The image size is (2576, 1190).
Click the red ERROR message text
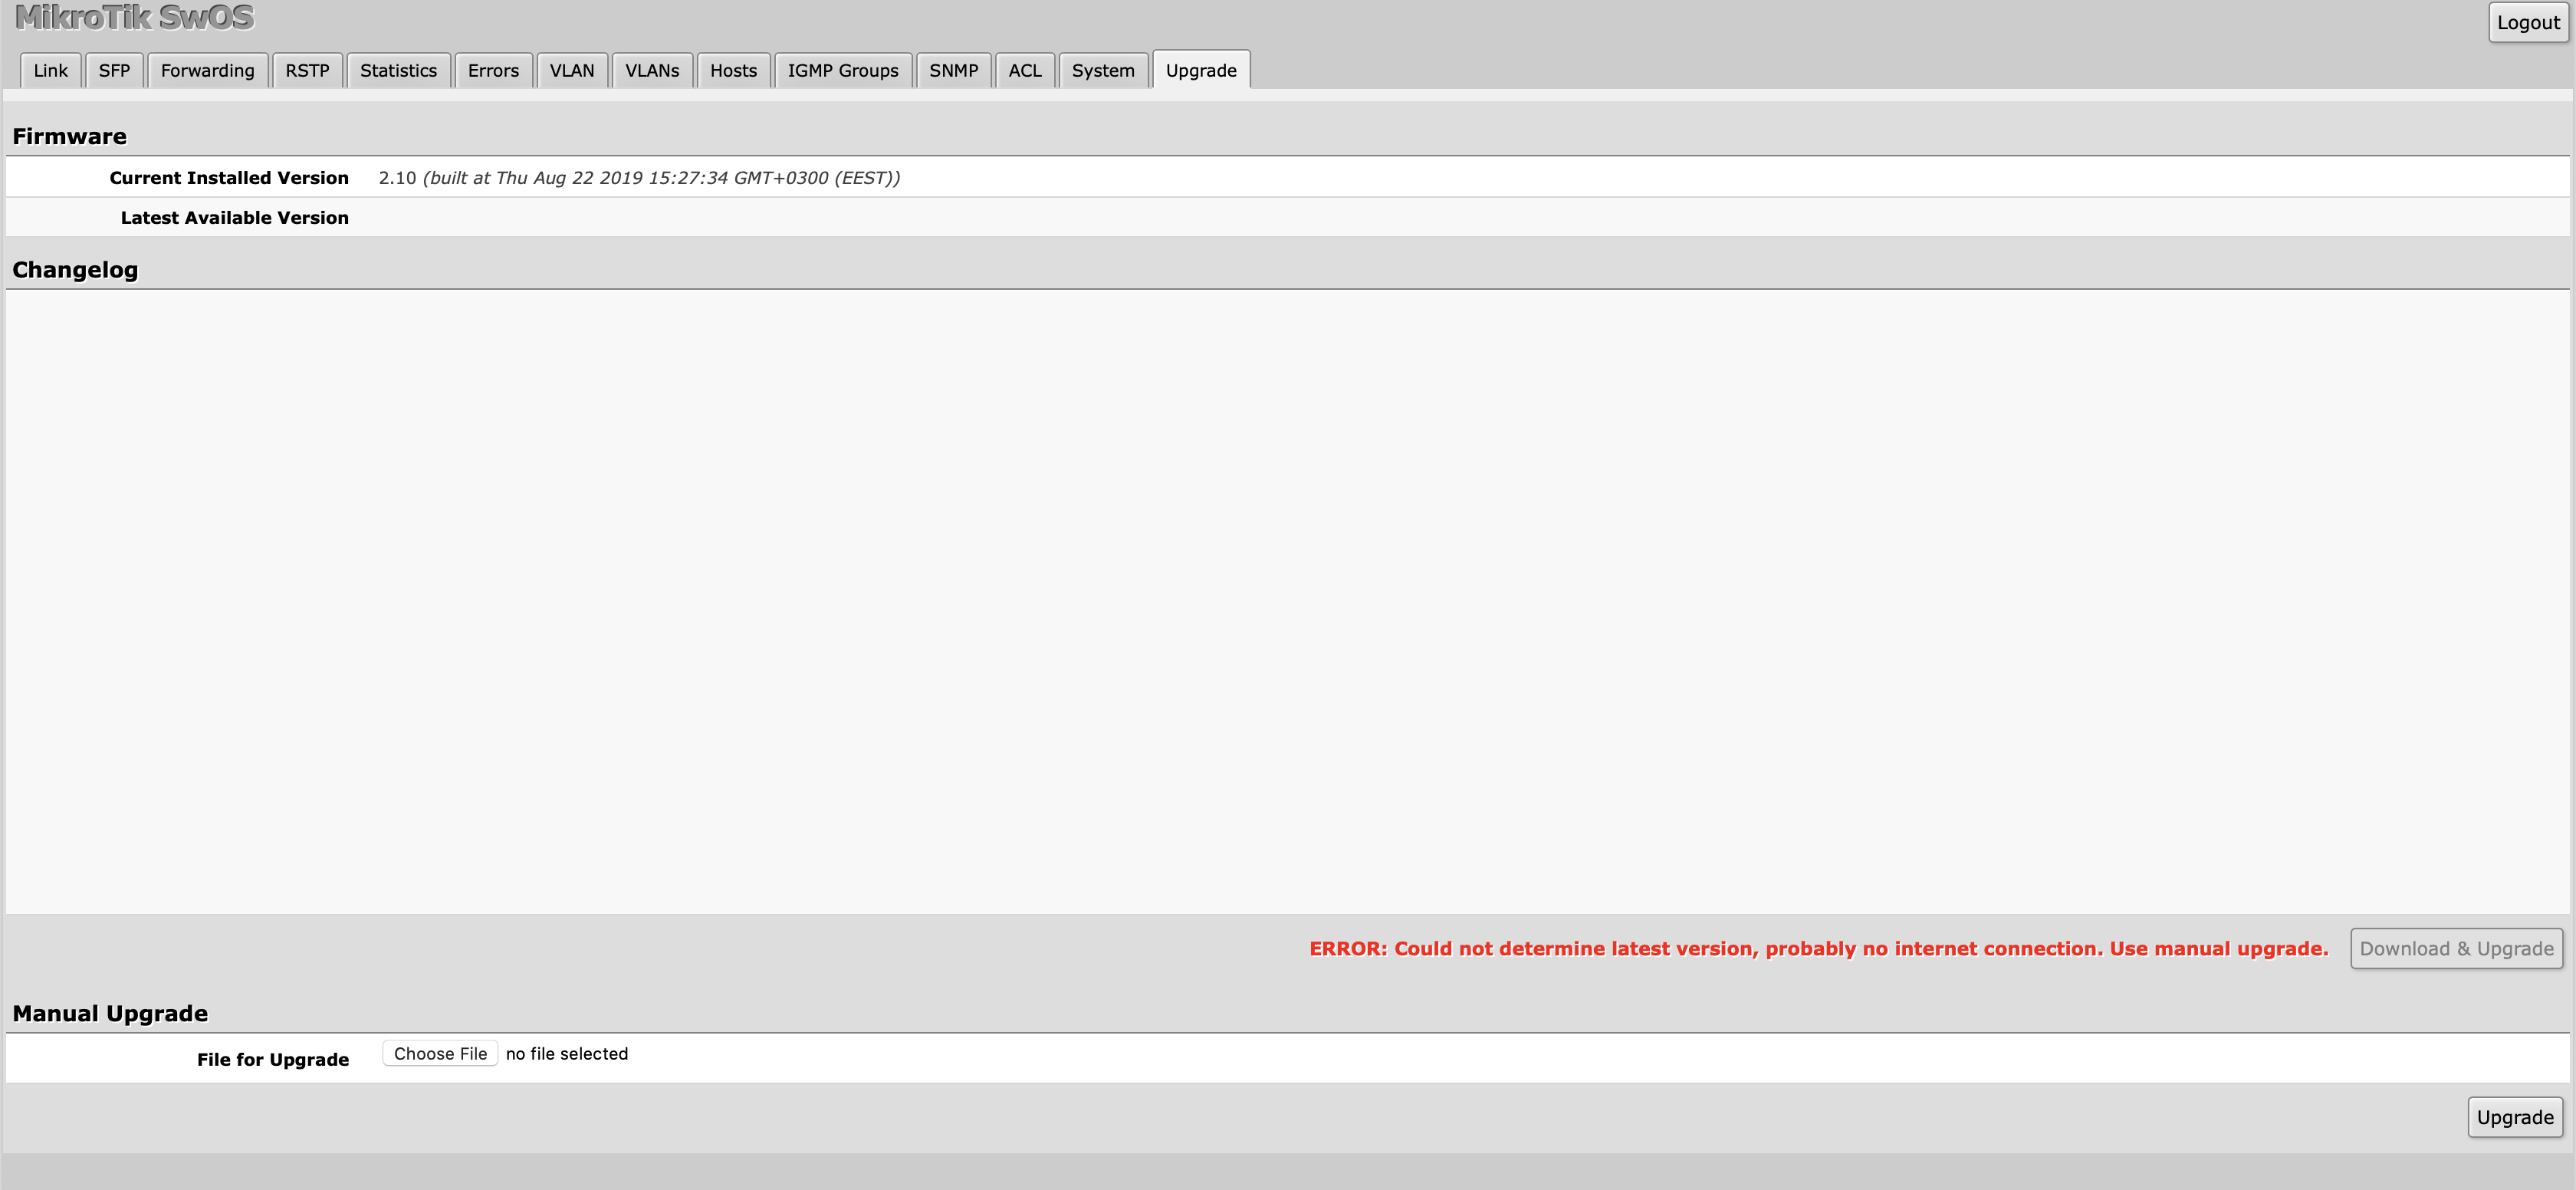tap(1819, 948)
